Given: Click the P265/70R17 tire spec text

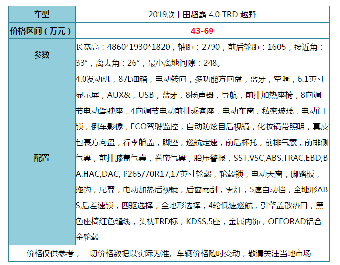Looking at the screenshot, I should [x=145, y=174].
